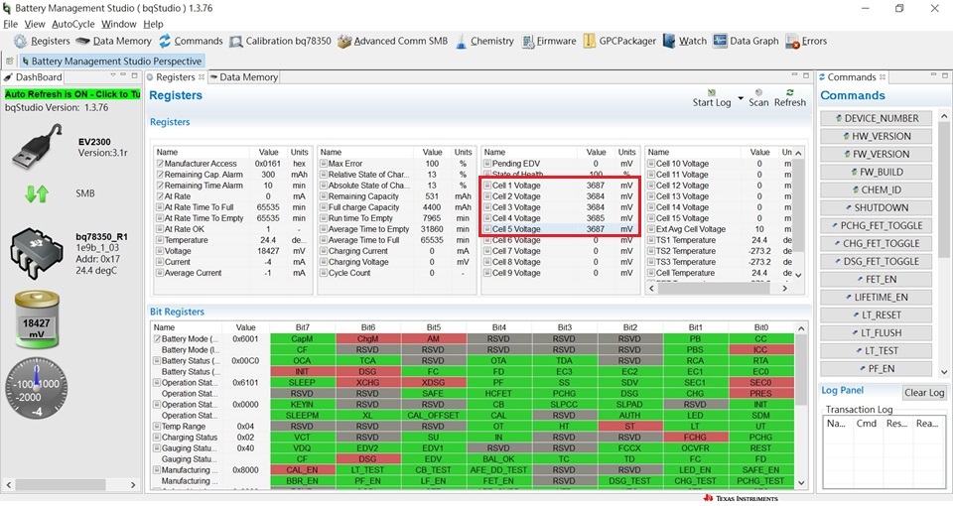Image resolution: width=953 pixels, height=506 pixels.
Task: Switch to the Data Memory tab
Action: (243, 77)
